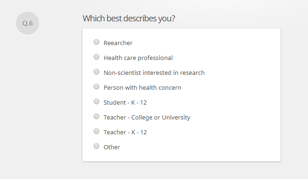
Task: Click the Student - K - 12 label text
Action: click(125, 103)
